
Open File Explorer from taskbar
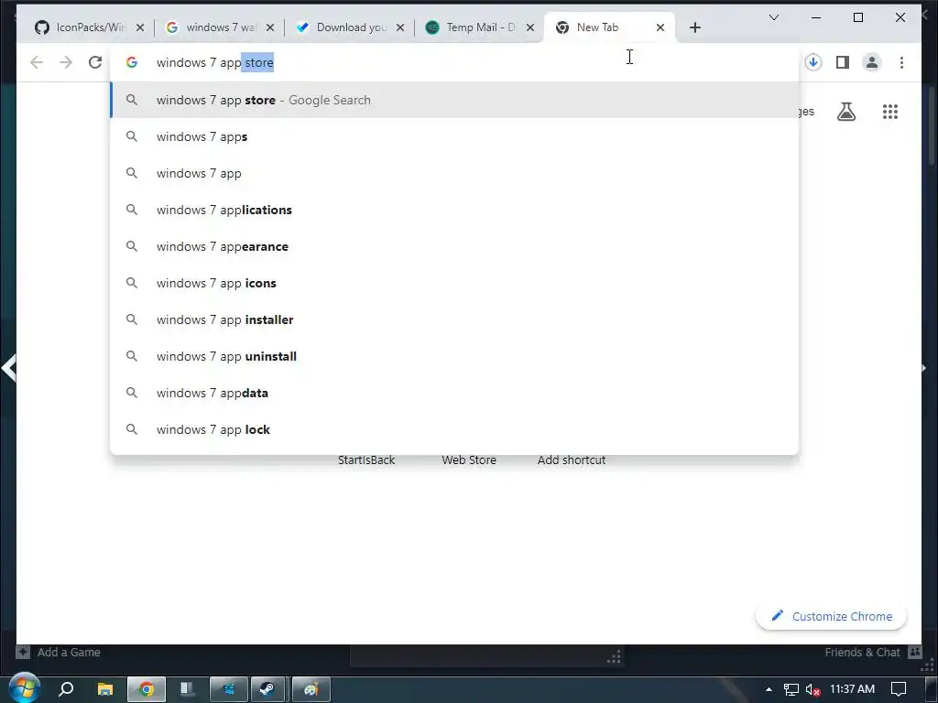click(105, 689)
